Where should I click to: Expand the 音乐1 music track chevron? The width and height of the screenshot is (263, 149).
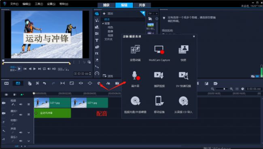tap(29, 141)
